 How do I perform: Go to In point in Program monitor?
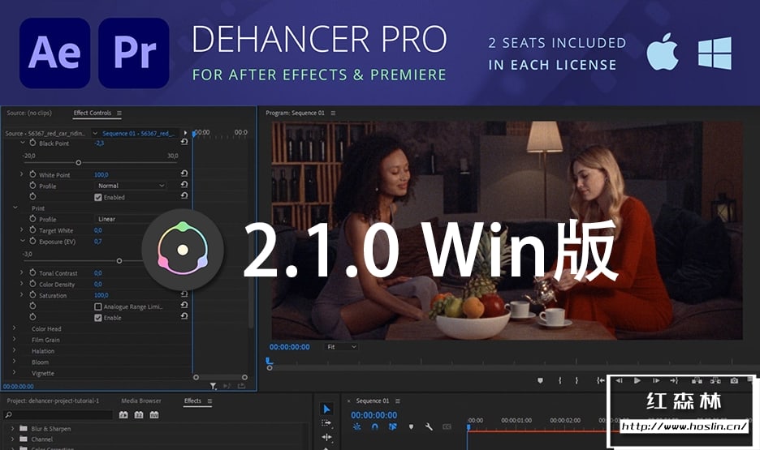click(601, 381)
